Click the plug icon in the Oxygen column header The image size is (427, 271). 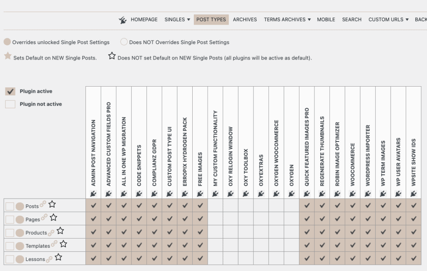(x=291, y=193)
